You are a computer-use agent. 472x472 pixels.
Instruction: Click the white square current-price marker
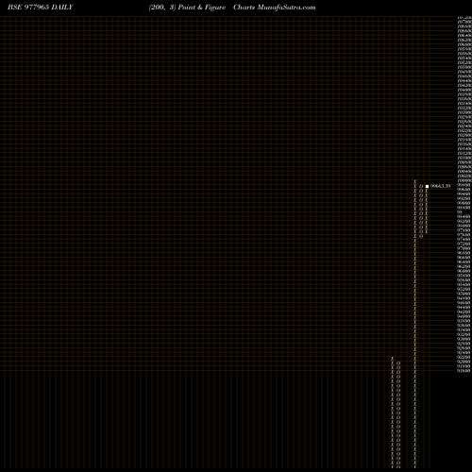pos(427,186)
